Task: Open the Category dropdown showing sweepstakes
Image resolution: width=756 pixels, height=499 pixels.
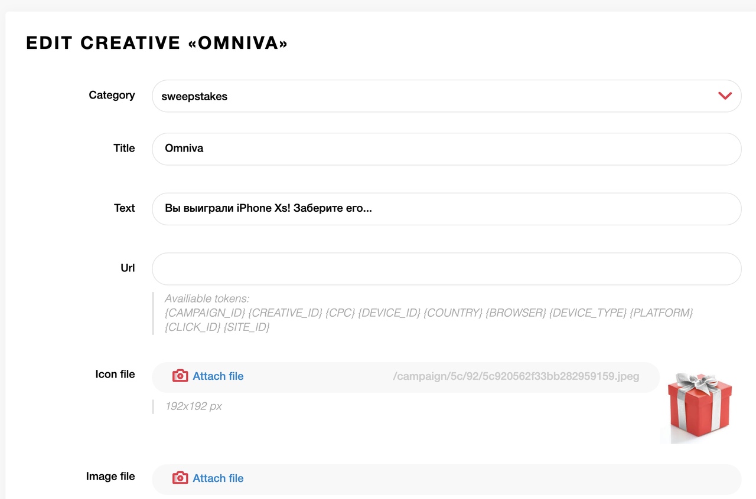Action: [447, 96]
